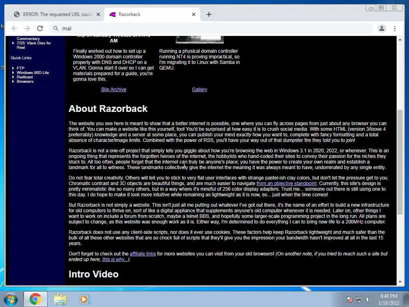Screen dimensions: 409x307
Task: Click the page scrollbar down arrow
Action: tap(400, 282)
